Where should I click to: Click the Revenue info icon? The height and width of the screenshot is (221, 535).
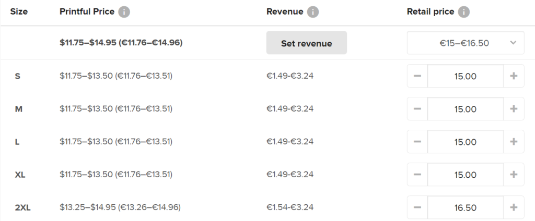[x=312, y=12]
